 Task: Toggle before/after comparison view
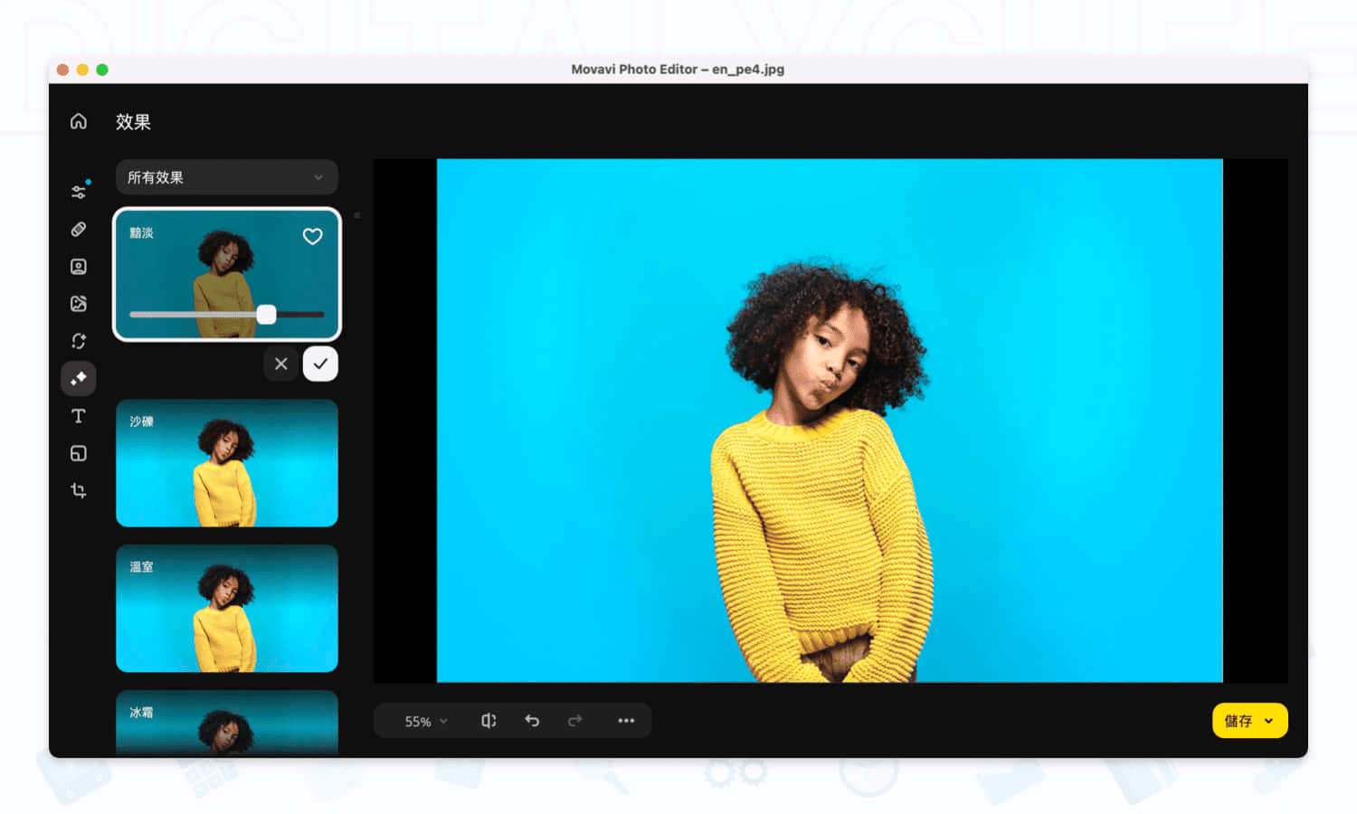click(x=489, y=720)
